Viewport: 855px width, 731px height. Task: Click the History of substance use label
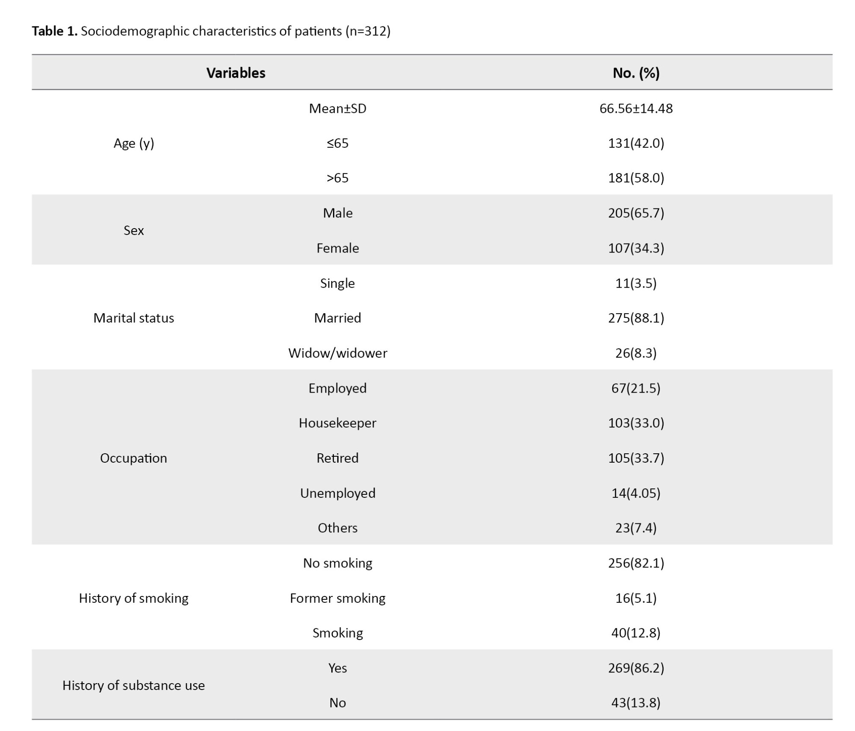point(133,685)
